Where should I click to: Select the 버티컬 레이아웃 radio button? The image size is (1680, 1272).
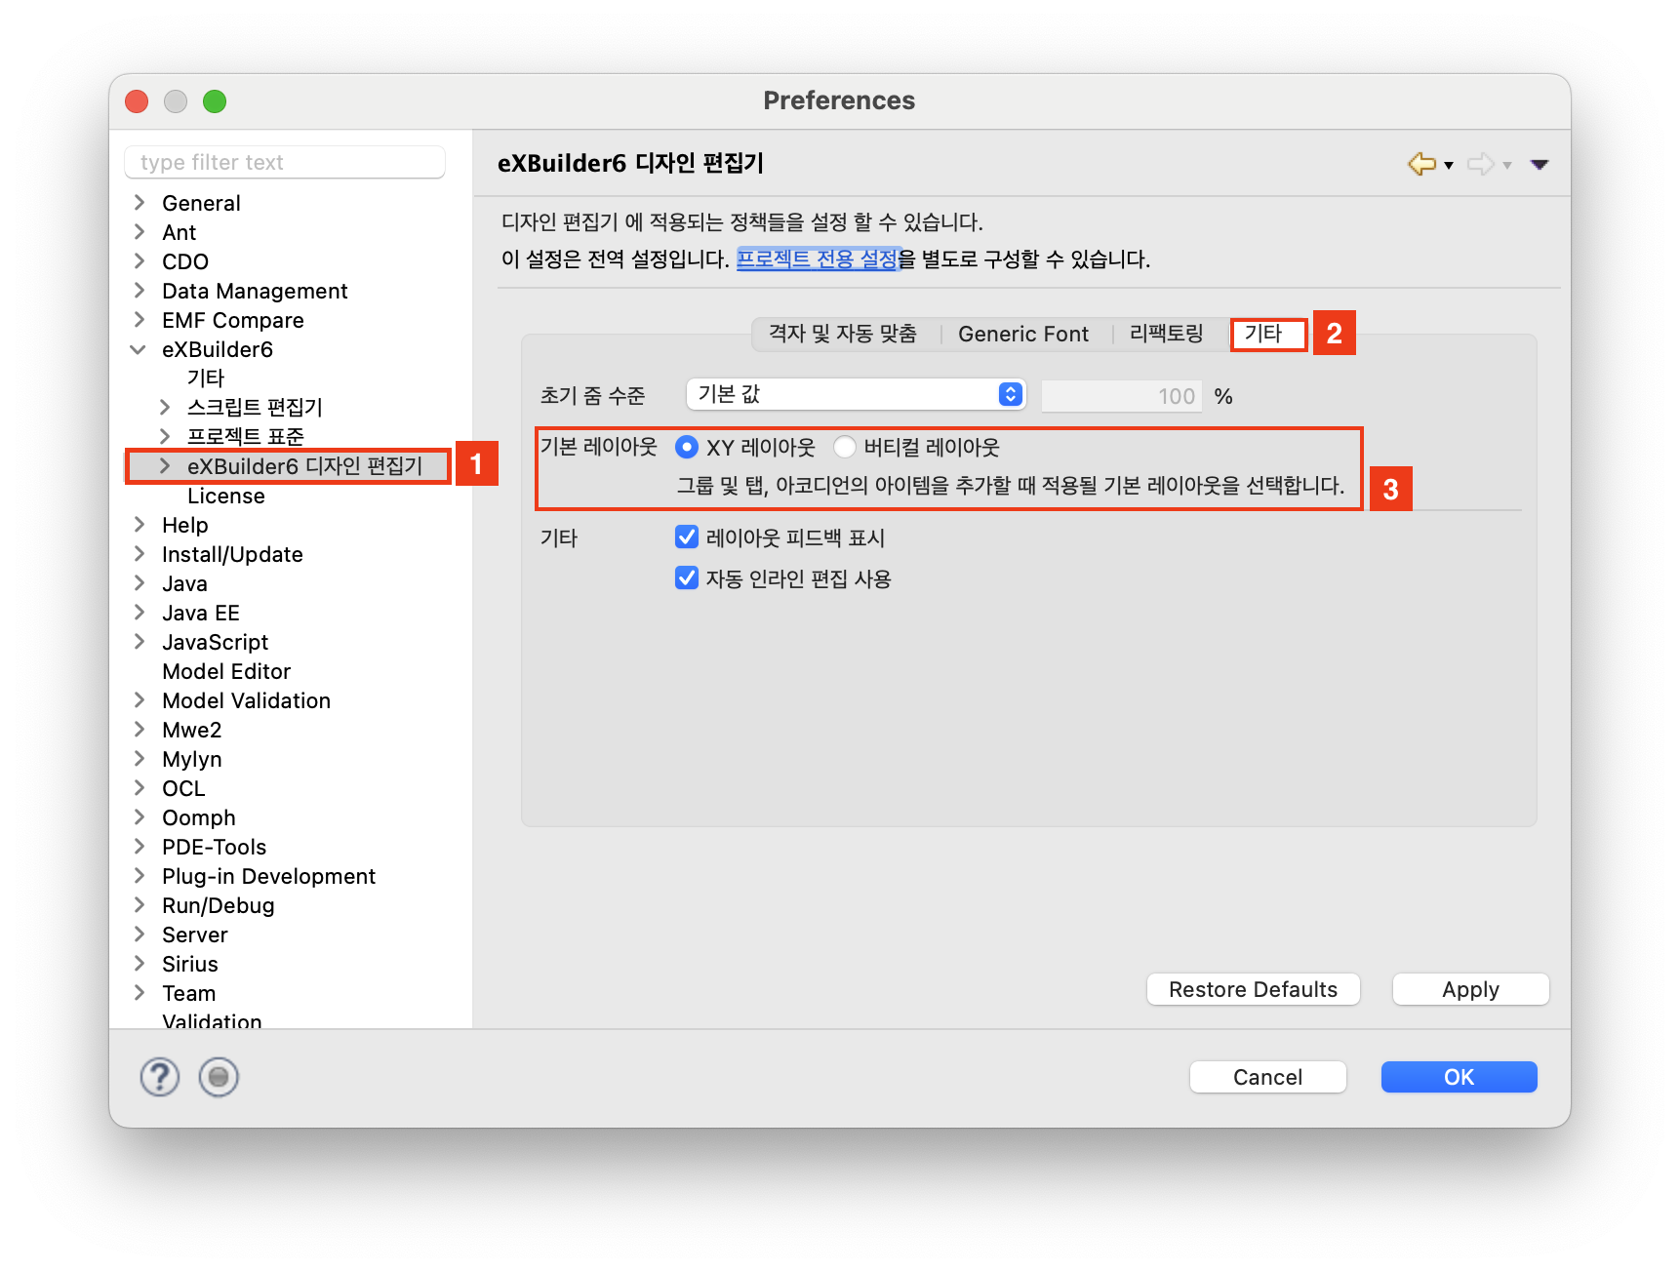(x=845, y=447)
